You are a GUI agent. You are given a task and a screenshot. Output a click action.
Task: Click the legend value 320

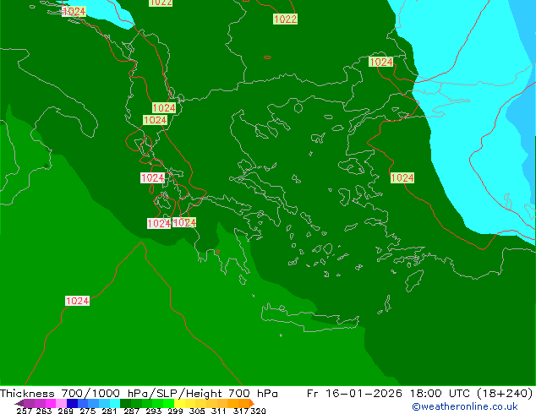point(258,411)
